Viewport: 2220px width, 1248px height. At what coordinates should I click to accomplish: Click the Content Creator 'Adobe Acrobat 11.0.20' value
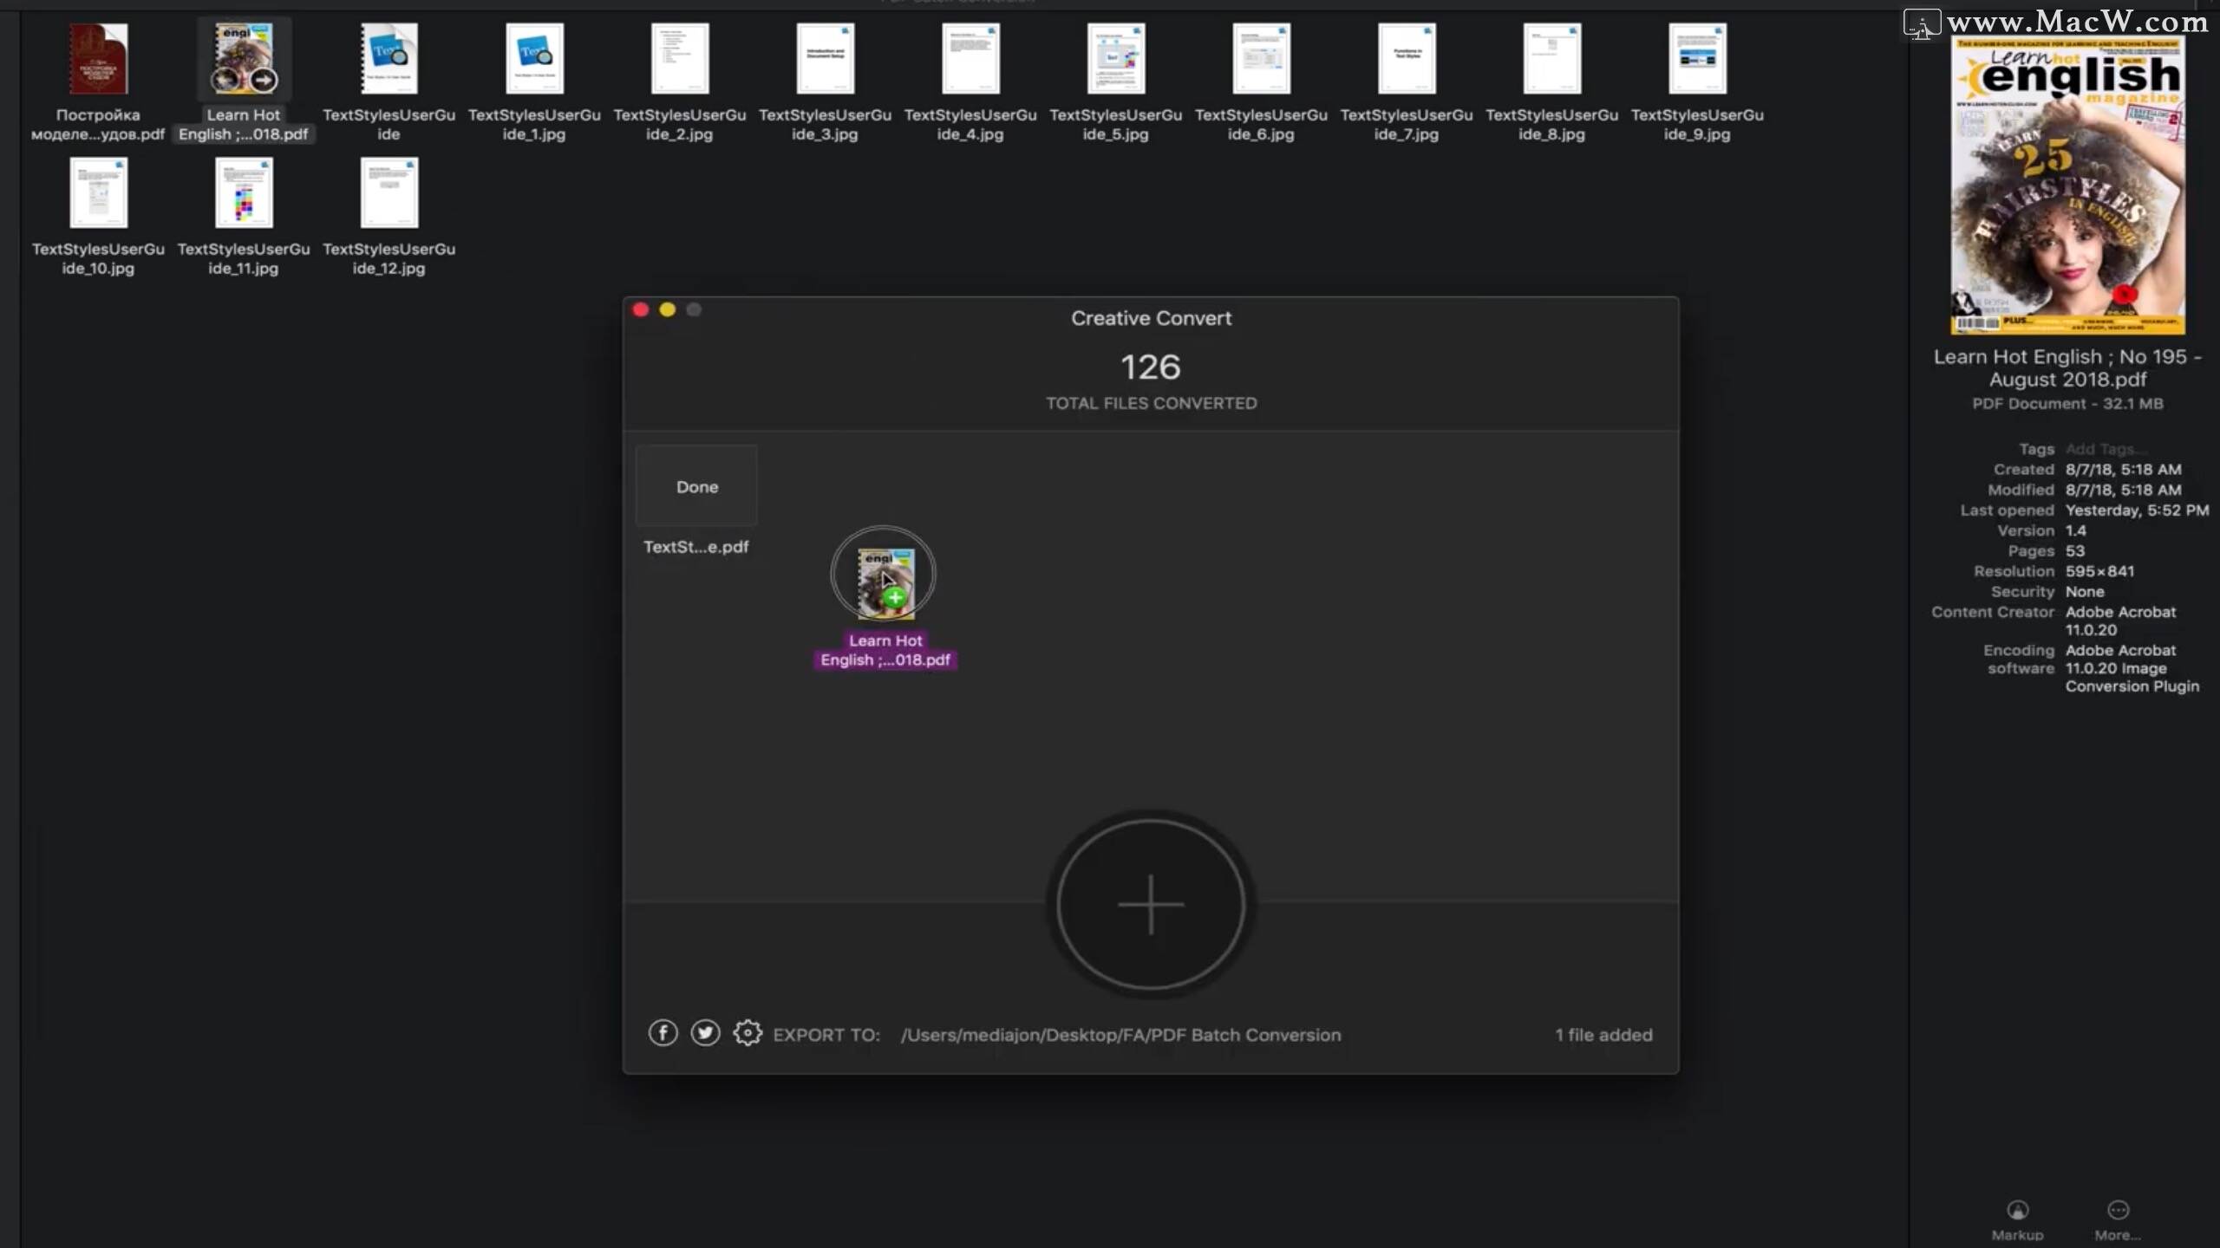point(2120,621)
